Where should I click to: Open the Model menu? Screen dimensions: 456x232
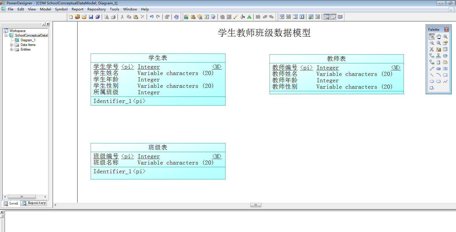click(45, 9)
